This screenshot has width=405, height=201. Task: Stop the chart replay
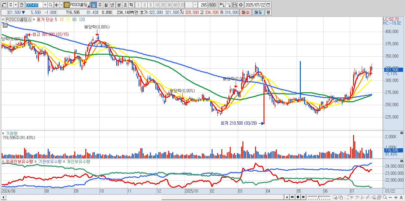click(298, 197)
